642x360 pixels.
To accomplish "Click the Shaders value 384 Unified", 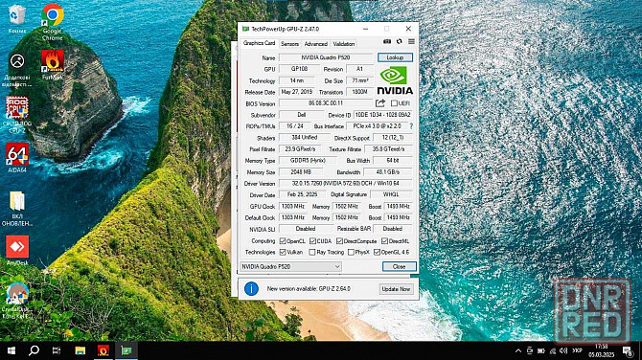I will click(304, 138).
